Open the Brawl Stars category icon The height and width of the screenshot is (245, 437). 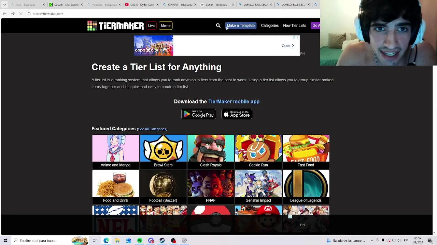[x=163, y=151]
